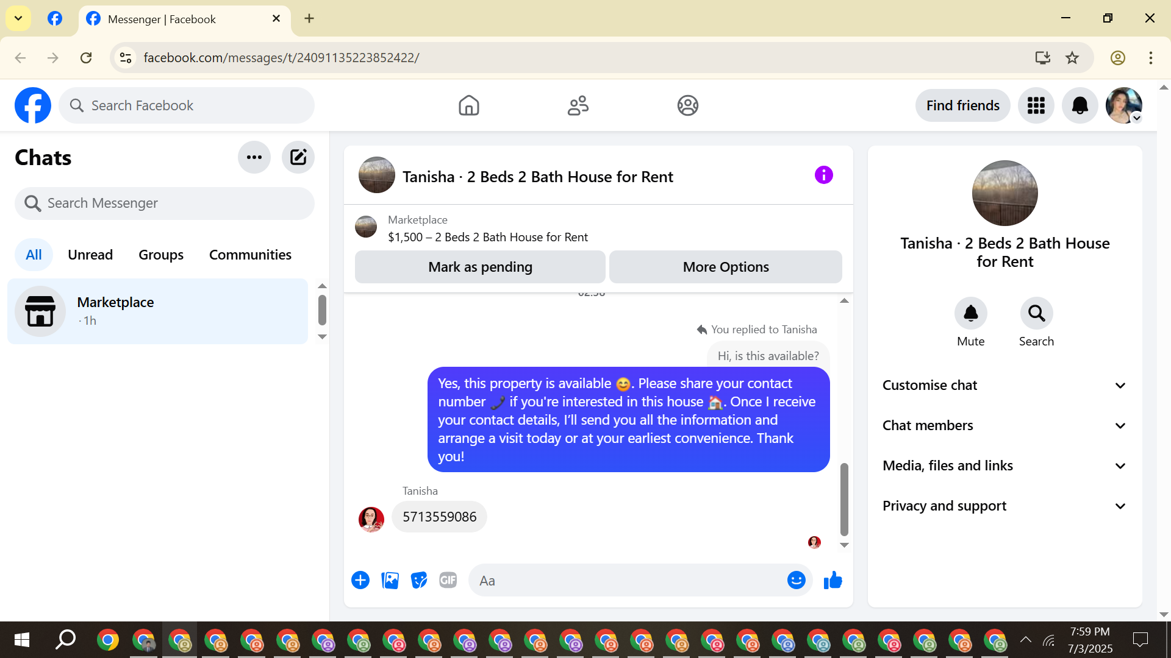Screen dimensions: 1171x658
Task: Open Windows taskbar search icon
Action: (x=65, y=640)
